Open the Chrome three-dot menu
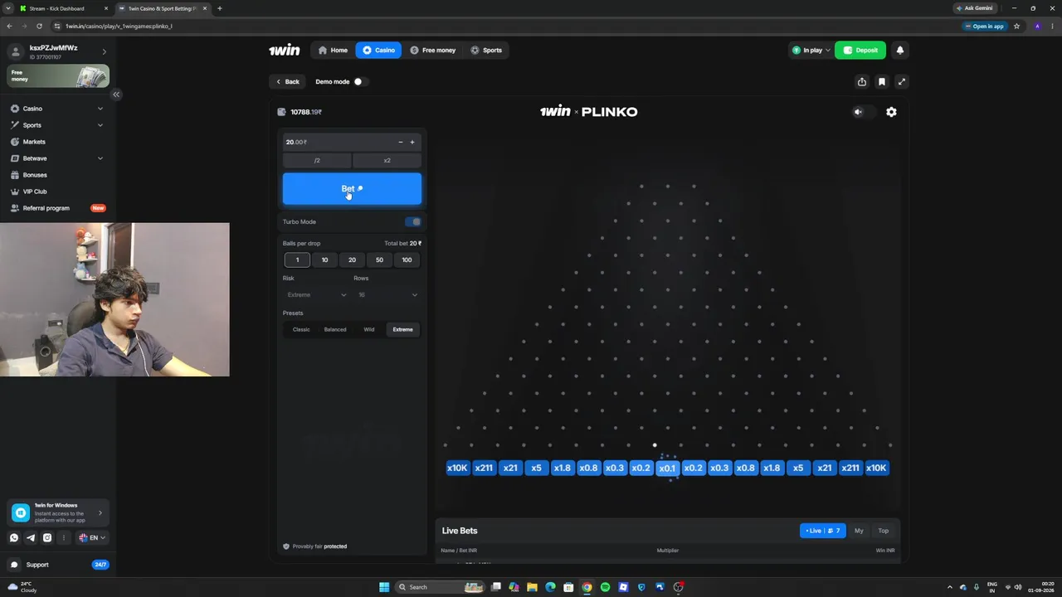 (x=1052, y=26)
